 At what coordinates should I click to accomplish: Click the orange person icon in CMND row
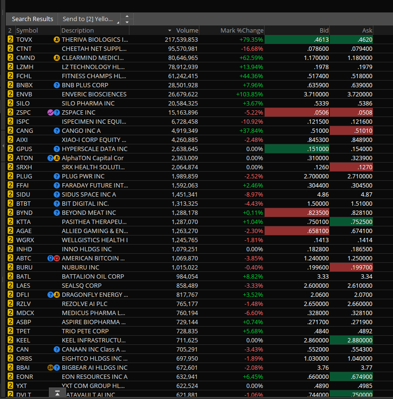click(x=57, y=58)
